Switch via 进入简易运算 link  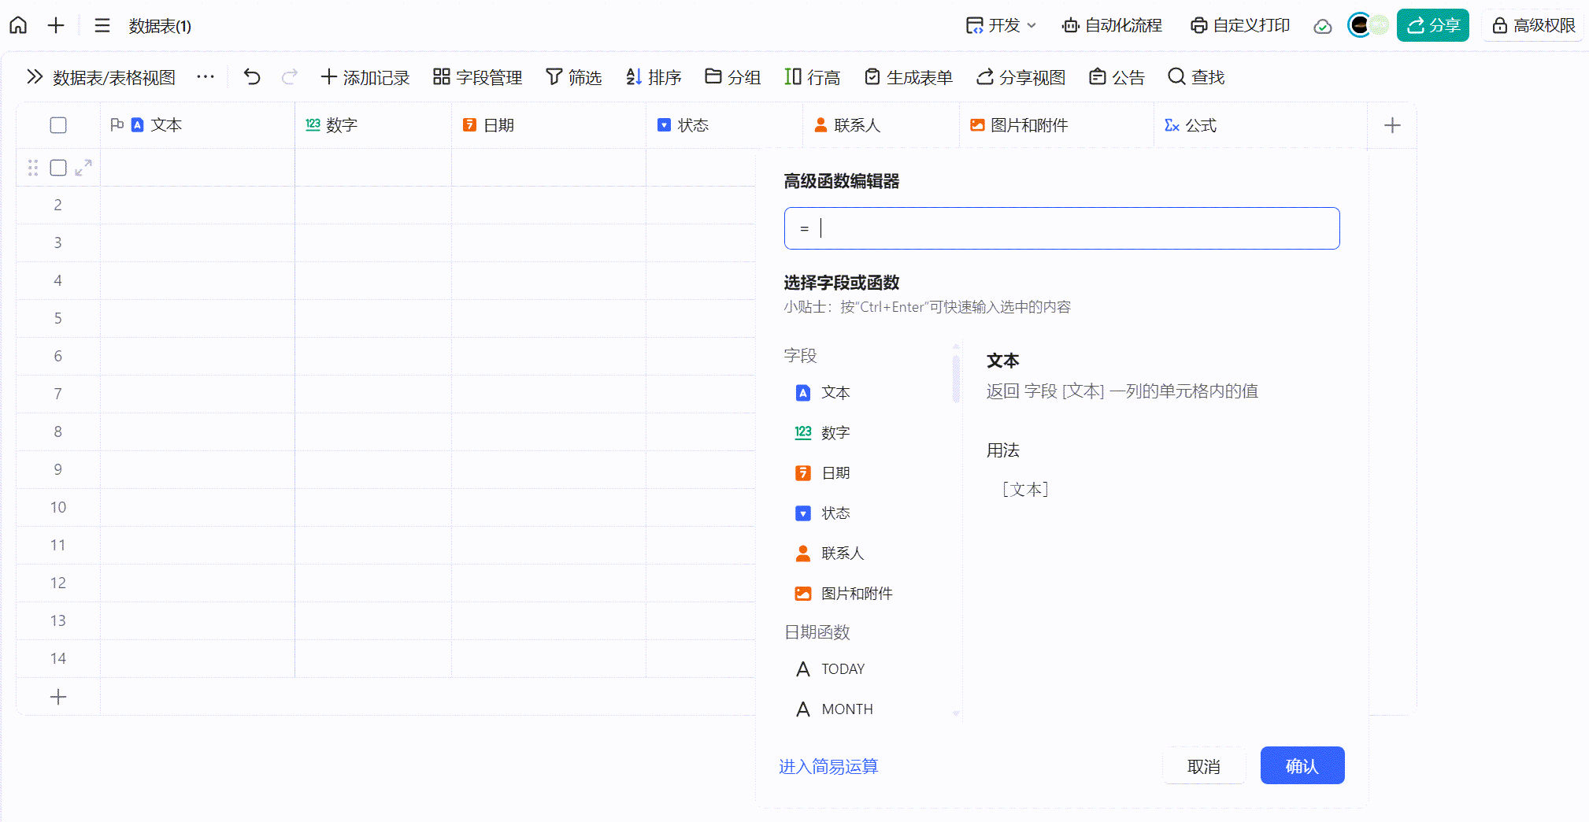point(828,766)
